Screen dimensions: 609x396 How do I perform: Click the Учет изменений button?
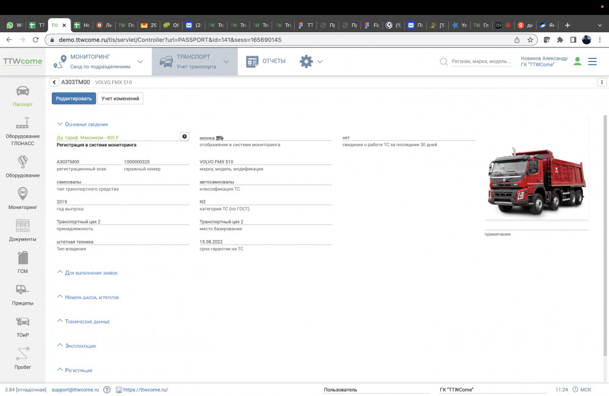click(121, 98)
